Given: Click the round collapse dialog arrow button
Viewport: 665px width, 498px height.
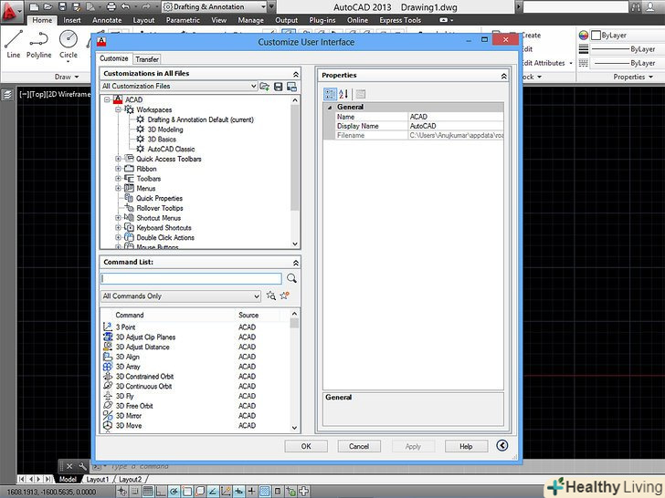Looking at the screenshot, I should click(x=501, y=446).
